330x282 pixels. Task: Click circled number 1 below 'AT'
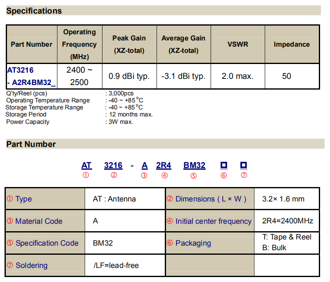[86, 175]
